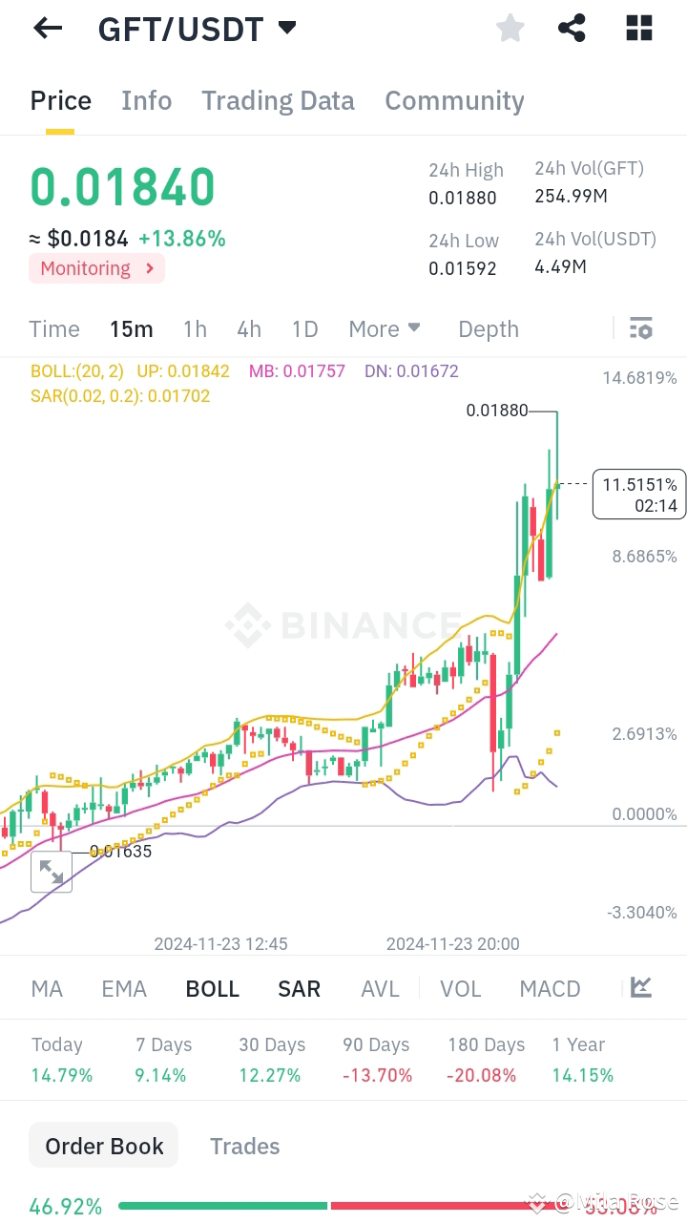Toggle the BOLL indicator off
The image size is (687, 1223).
click(x=212, y=988)
